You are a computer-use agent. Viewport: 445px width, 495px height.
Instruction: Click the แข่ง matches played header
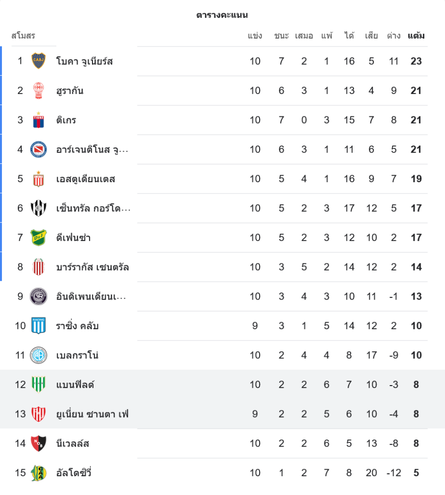pos(255,36)
